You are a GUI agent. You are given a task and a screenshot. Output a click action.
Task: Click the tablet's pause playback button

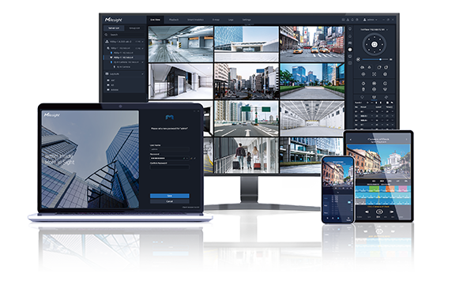[x=379, y=212]
